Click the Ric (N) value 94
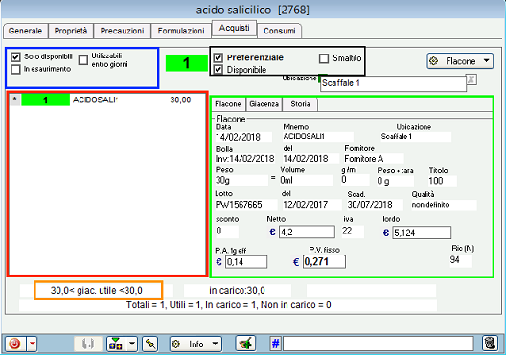 pos(461,260)
